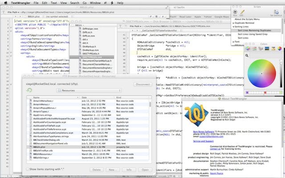
Task: Expand the Duplicate Removal group
Action: 234,23
